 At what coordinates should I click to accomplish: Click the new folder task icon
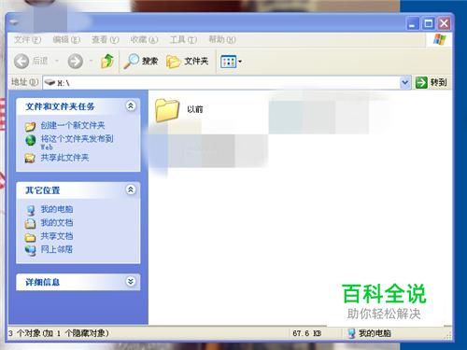(x=31, y=126)
